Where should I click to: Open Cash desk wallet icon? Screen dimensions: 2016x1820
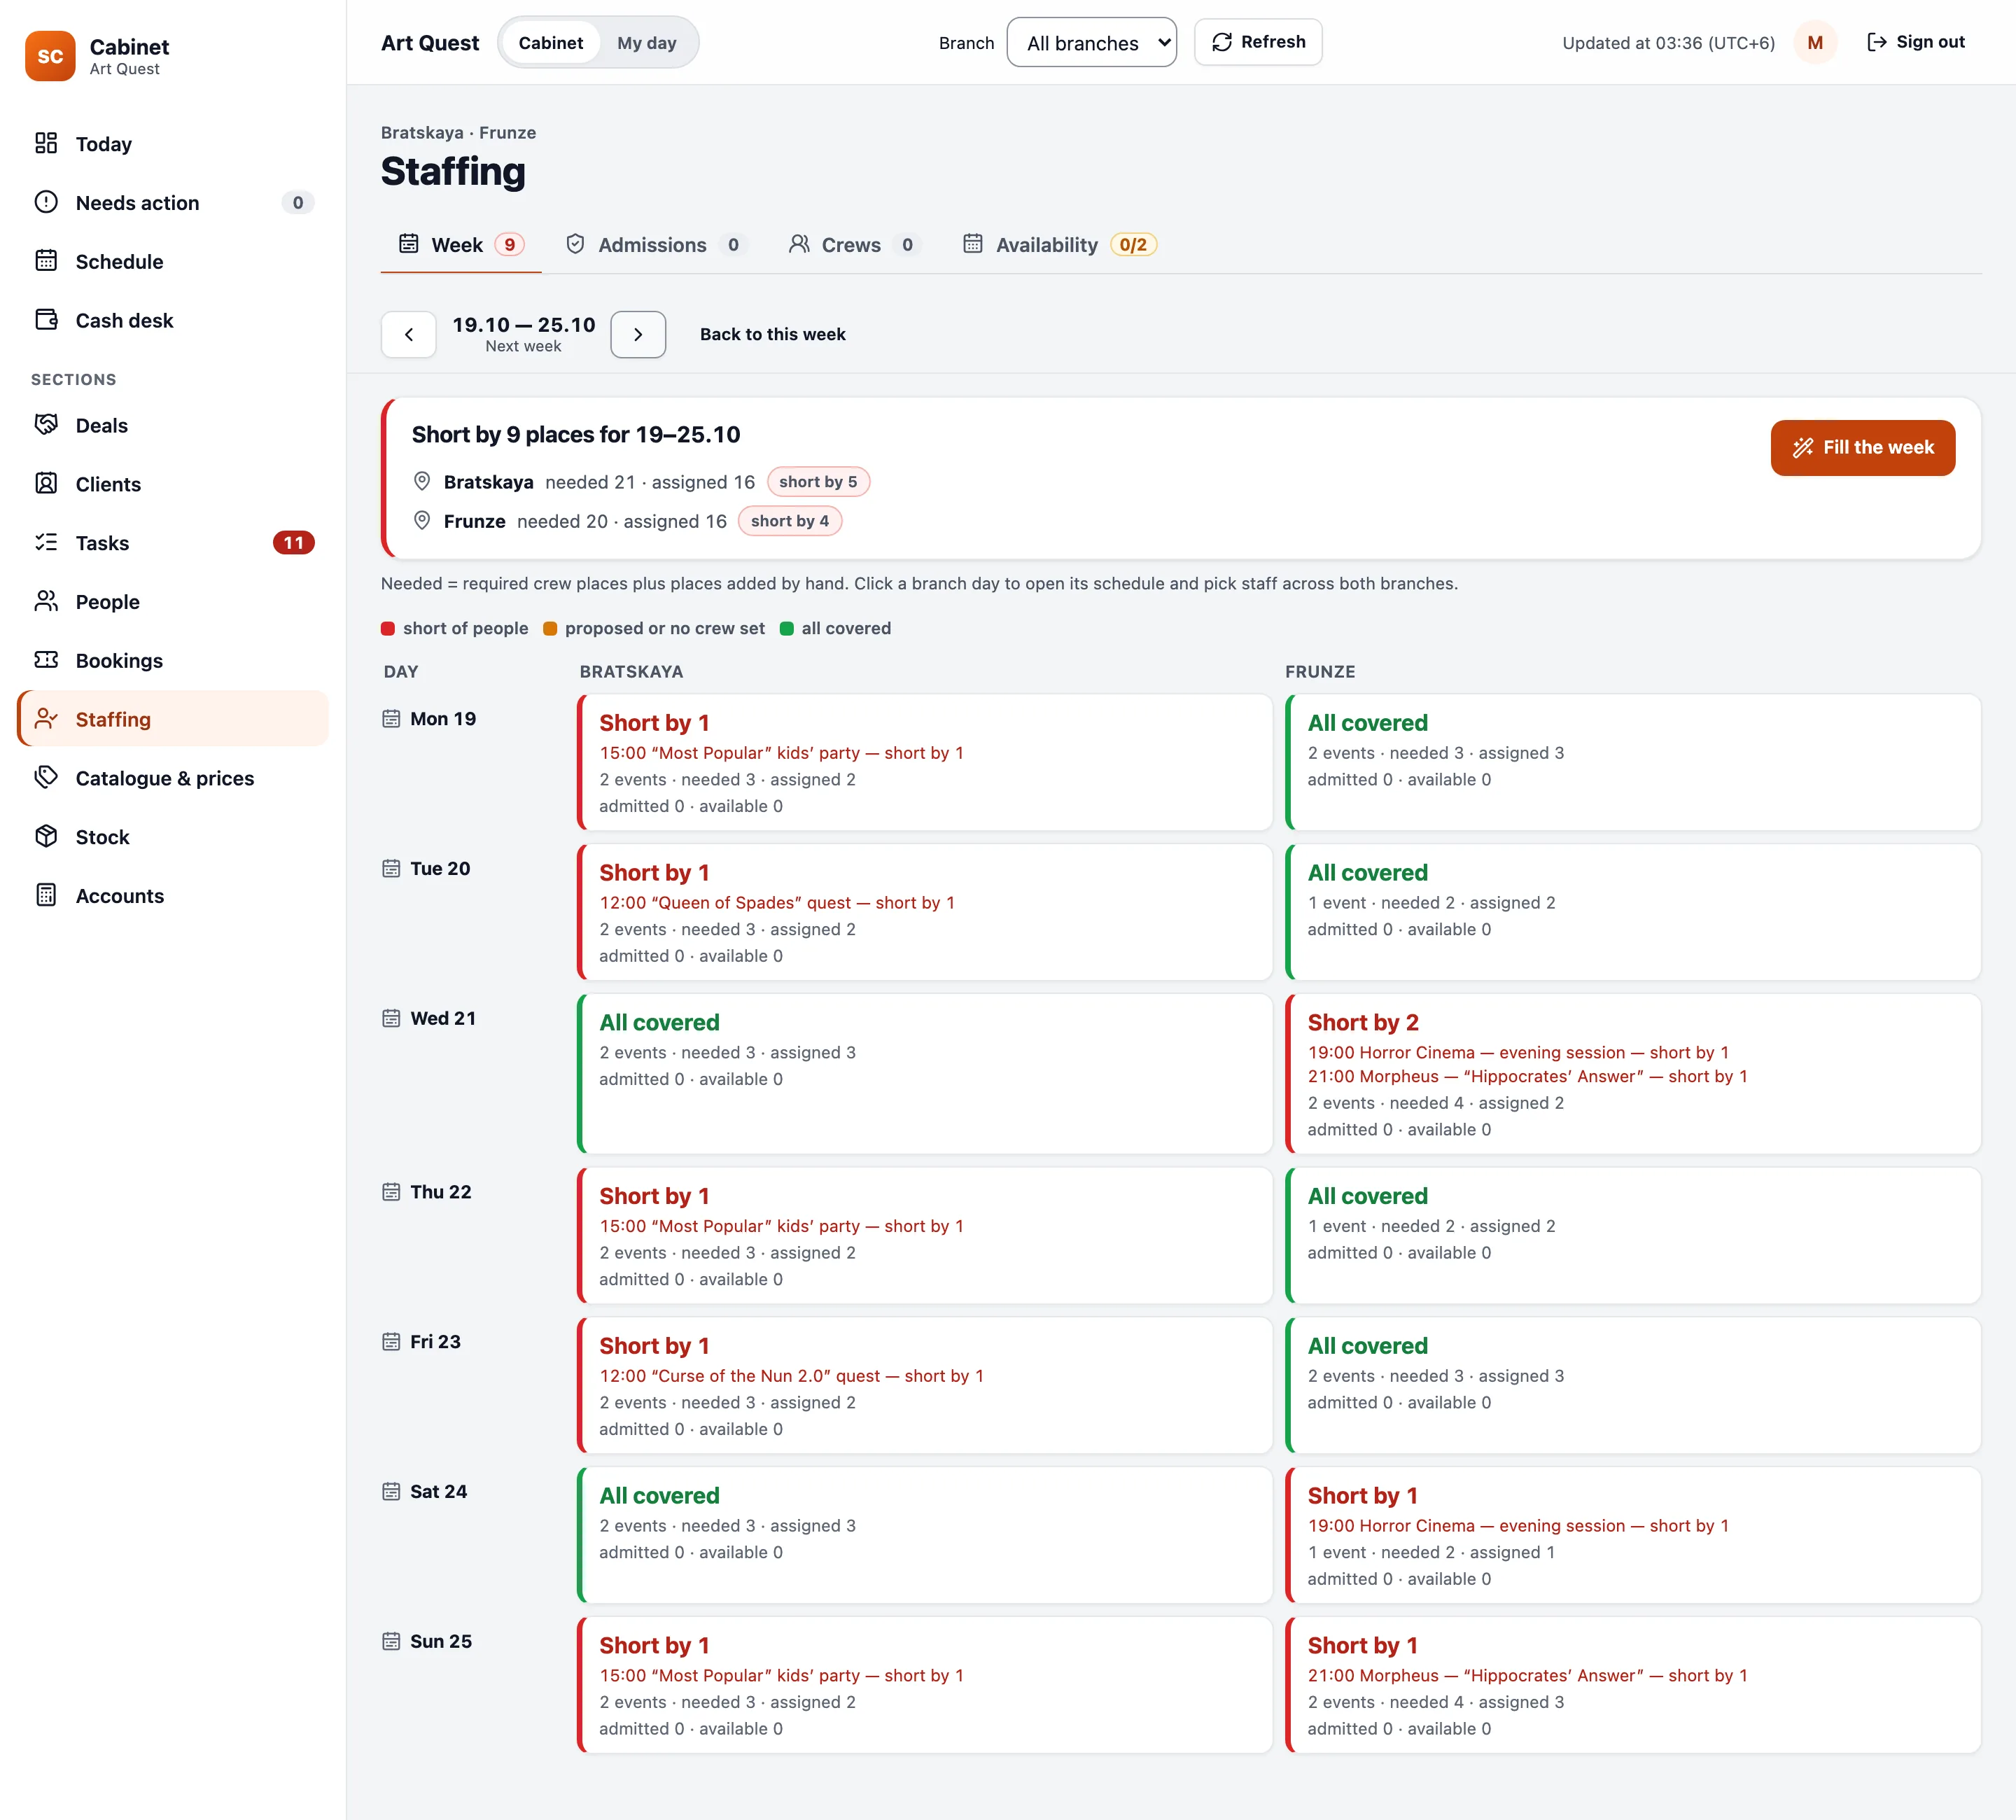46,320
